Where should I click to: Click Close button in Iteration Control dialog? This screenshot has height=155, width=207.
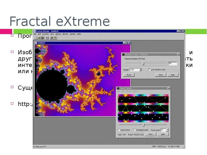click(x=161, y=75)
